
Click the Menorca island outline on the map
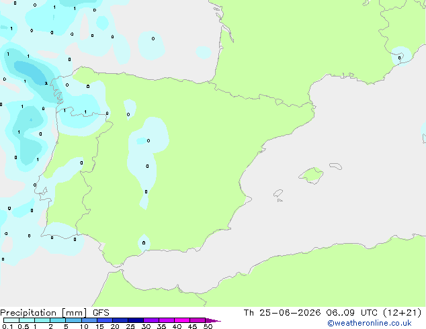[x=335, y=166]
